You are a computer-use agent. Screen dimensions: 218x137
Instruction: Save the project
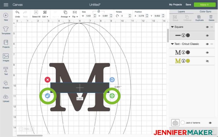[x=188, y=5]
